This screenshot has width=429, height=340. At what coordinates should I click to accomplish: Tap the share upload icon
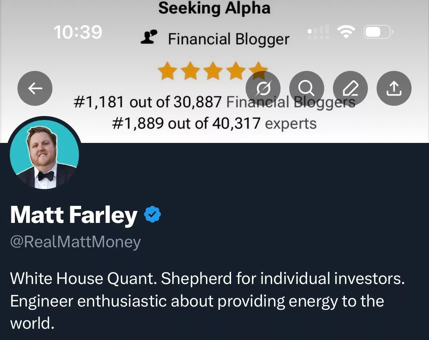click(394, 88)
